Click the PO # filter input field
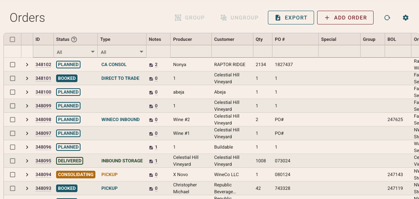Image resolution: width=419 pixels, height=199 pixels. (295, 51)
